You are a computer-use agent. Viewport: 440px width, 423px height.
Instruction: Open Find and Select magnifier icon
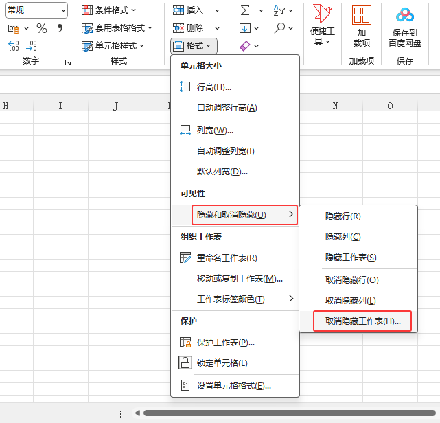279,27
